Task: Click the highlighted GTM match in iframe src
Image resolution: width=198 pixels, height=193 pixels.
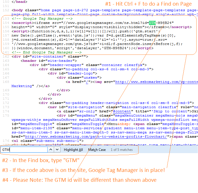Action: tap(152, 23)
